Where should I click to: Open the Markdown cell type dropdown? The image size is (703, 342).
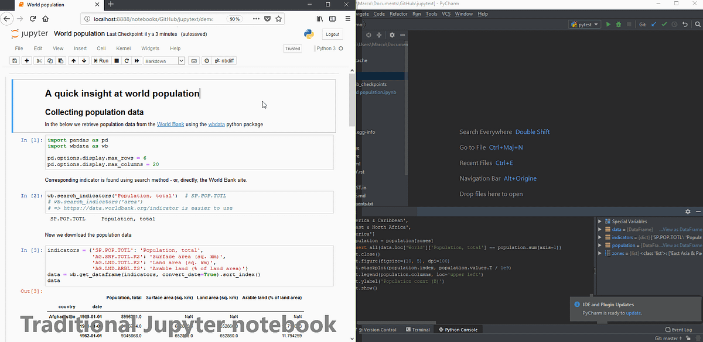point(164,60)
